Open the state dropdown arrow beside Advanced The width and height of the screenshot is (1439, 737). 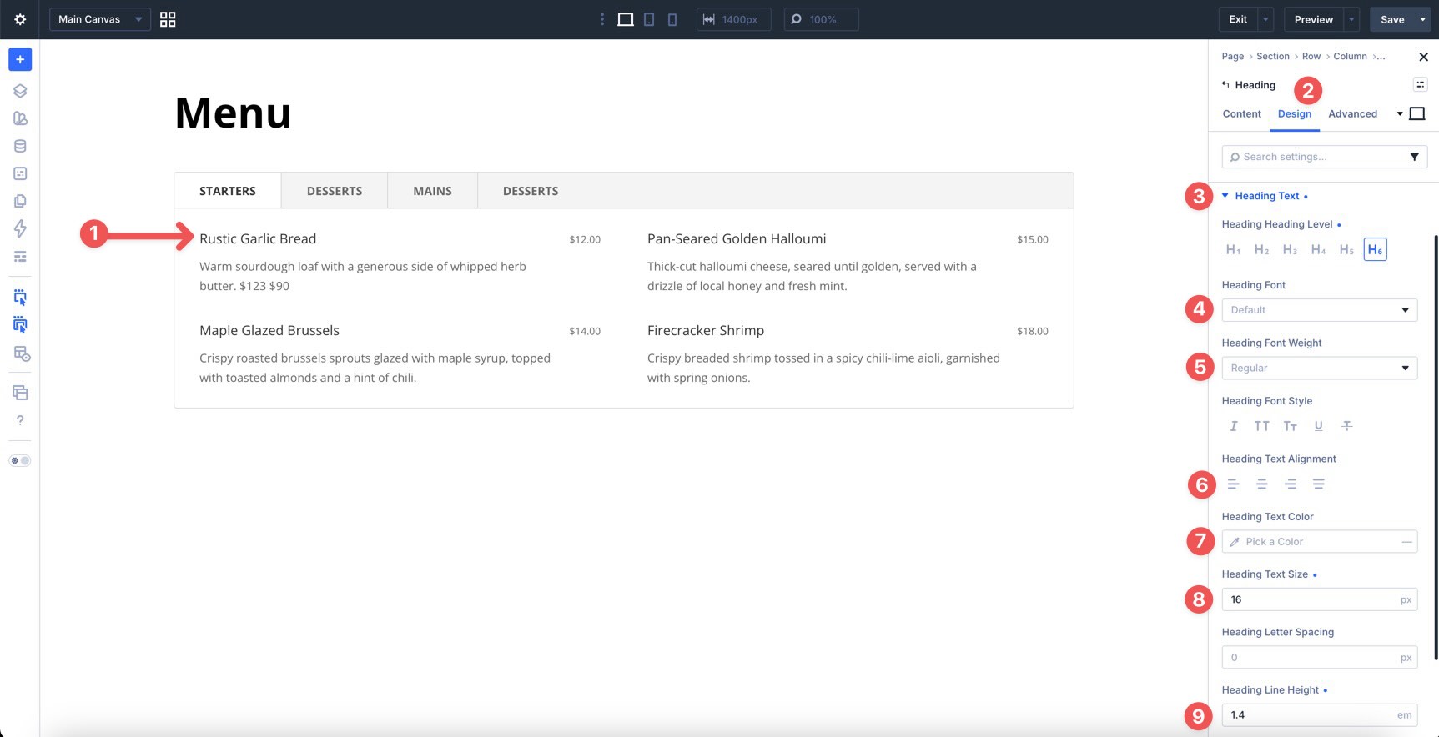pos(1400,114)
